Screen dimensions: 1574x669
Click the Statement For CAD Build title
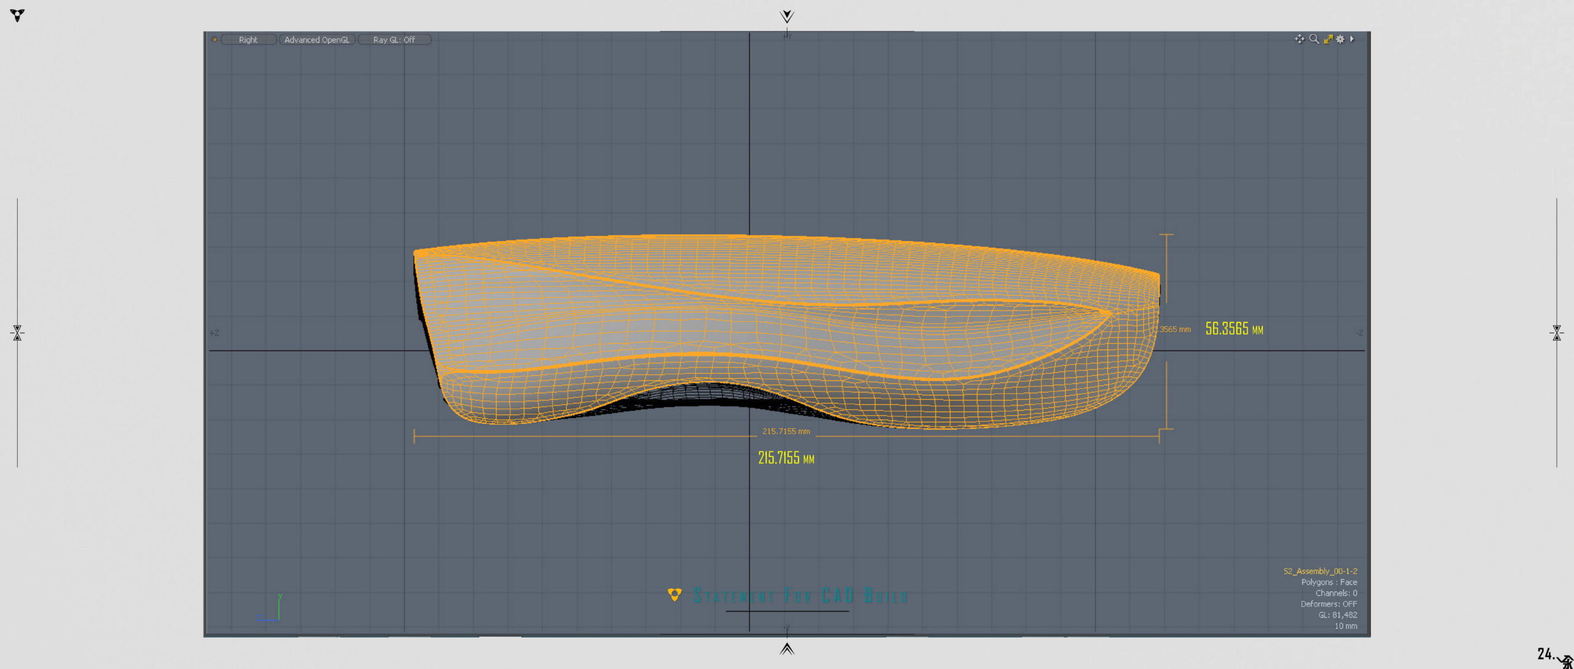[x=799, y=595]
